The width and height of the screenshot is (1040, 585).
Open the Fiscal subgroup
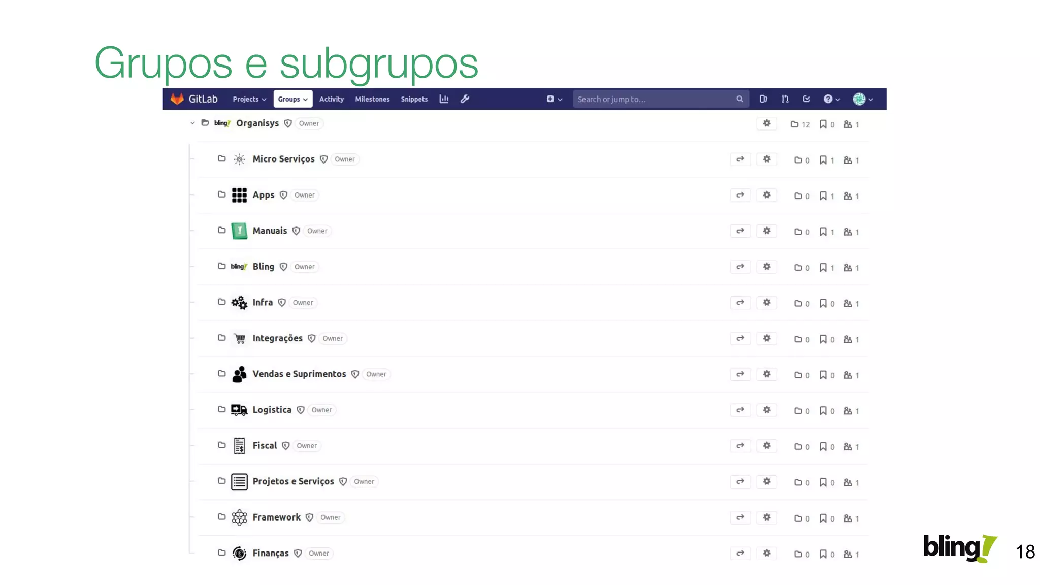pyautogui.click(x=265, y=445)
